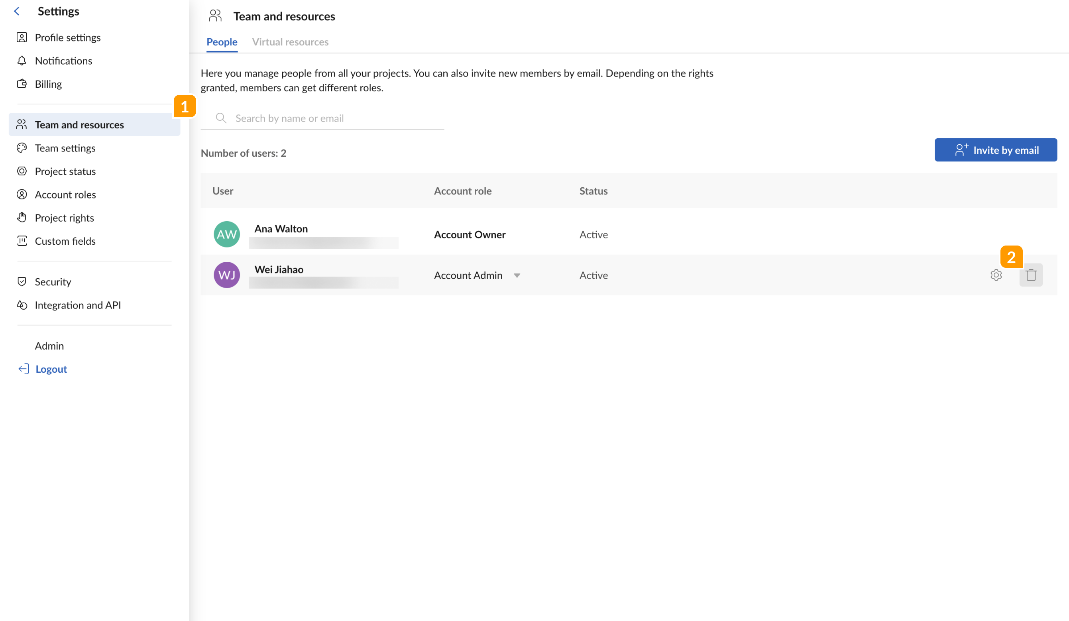The height and width of the screenshot is (621, 1069).
Task: Click the back chevron next to Settings
Action: (x=16, y=11)
